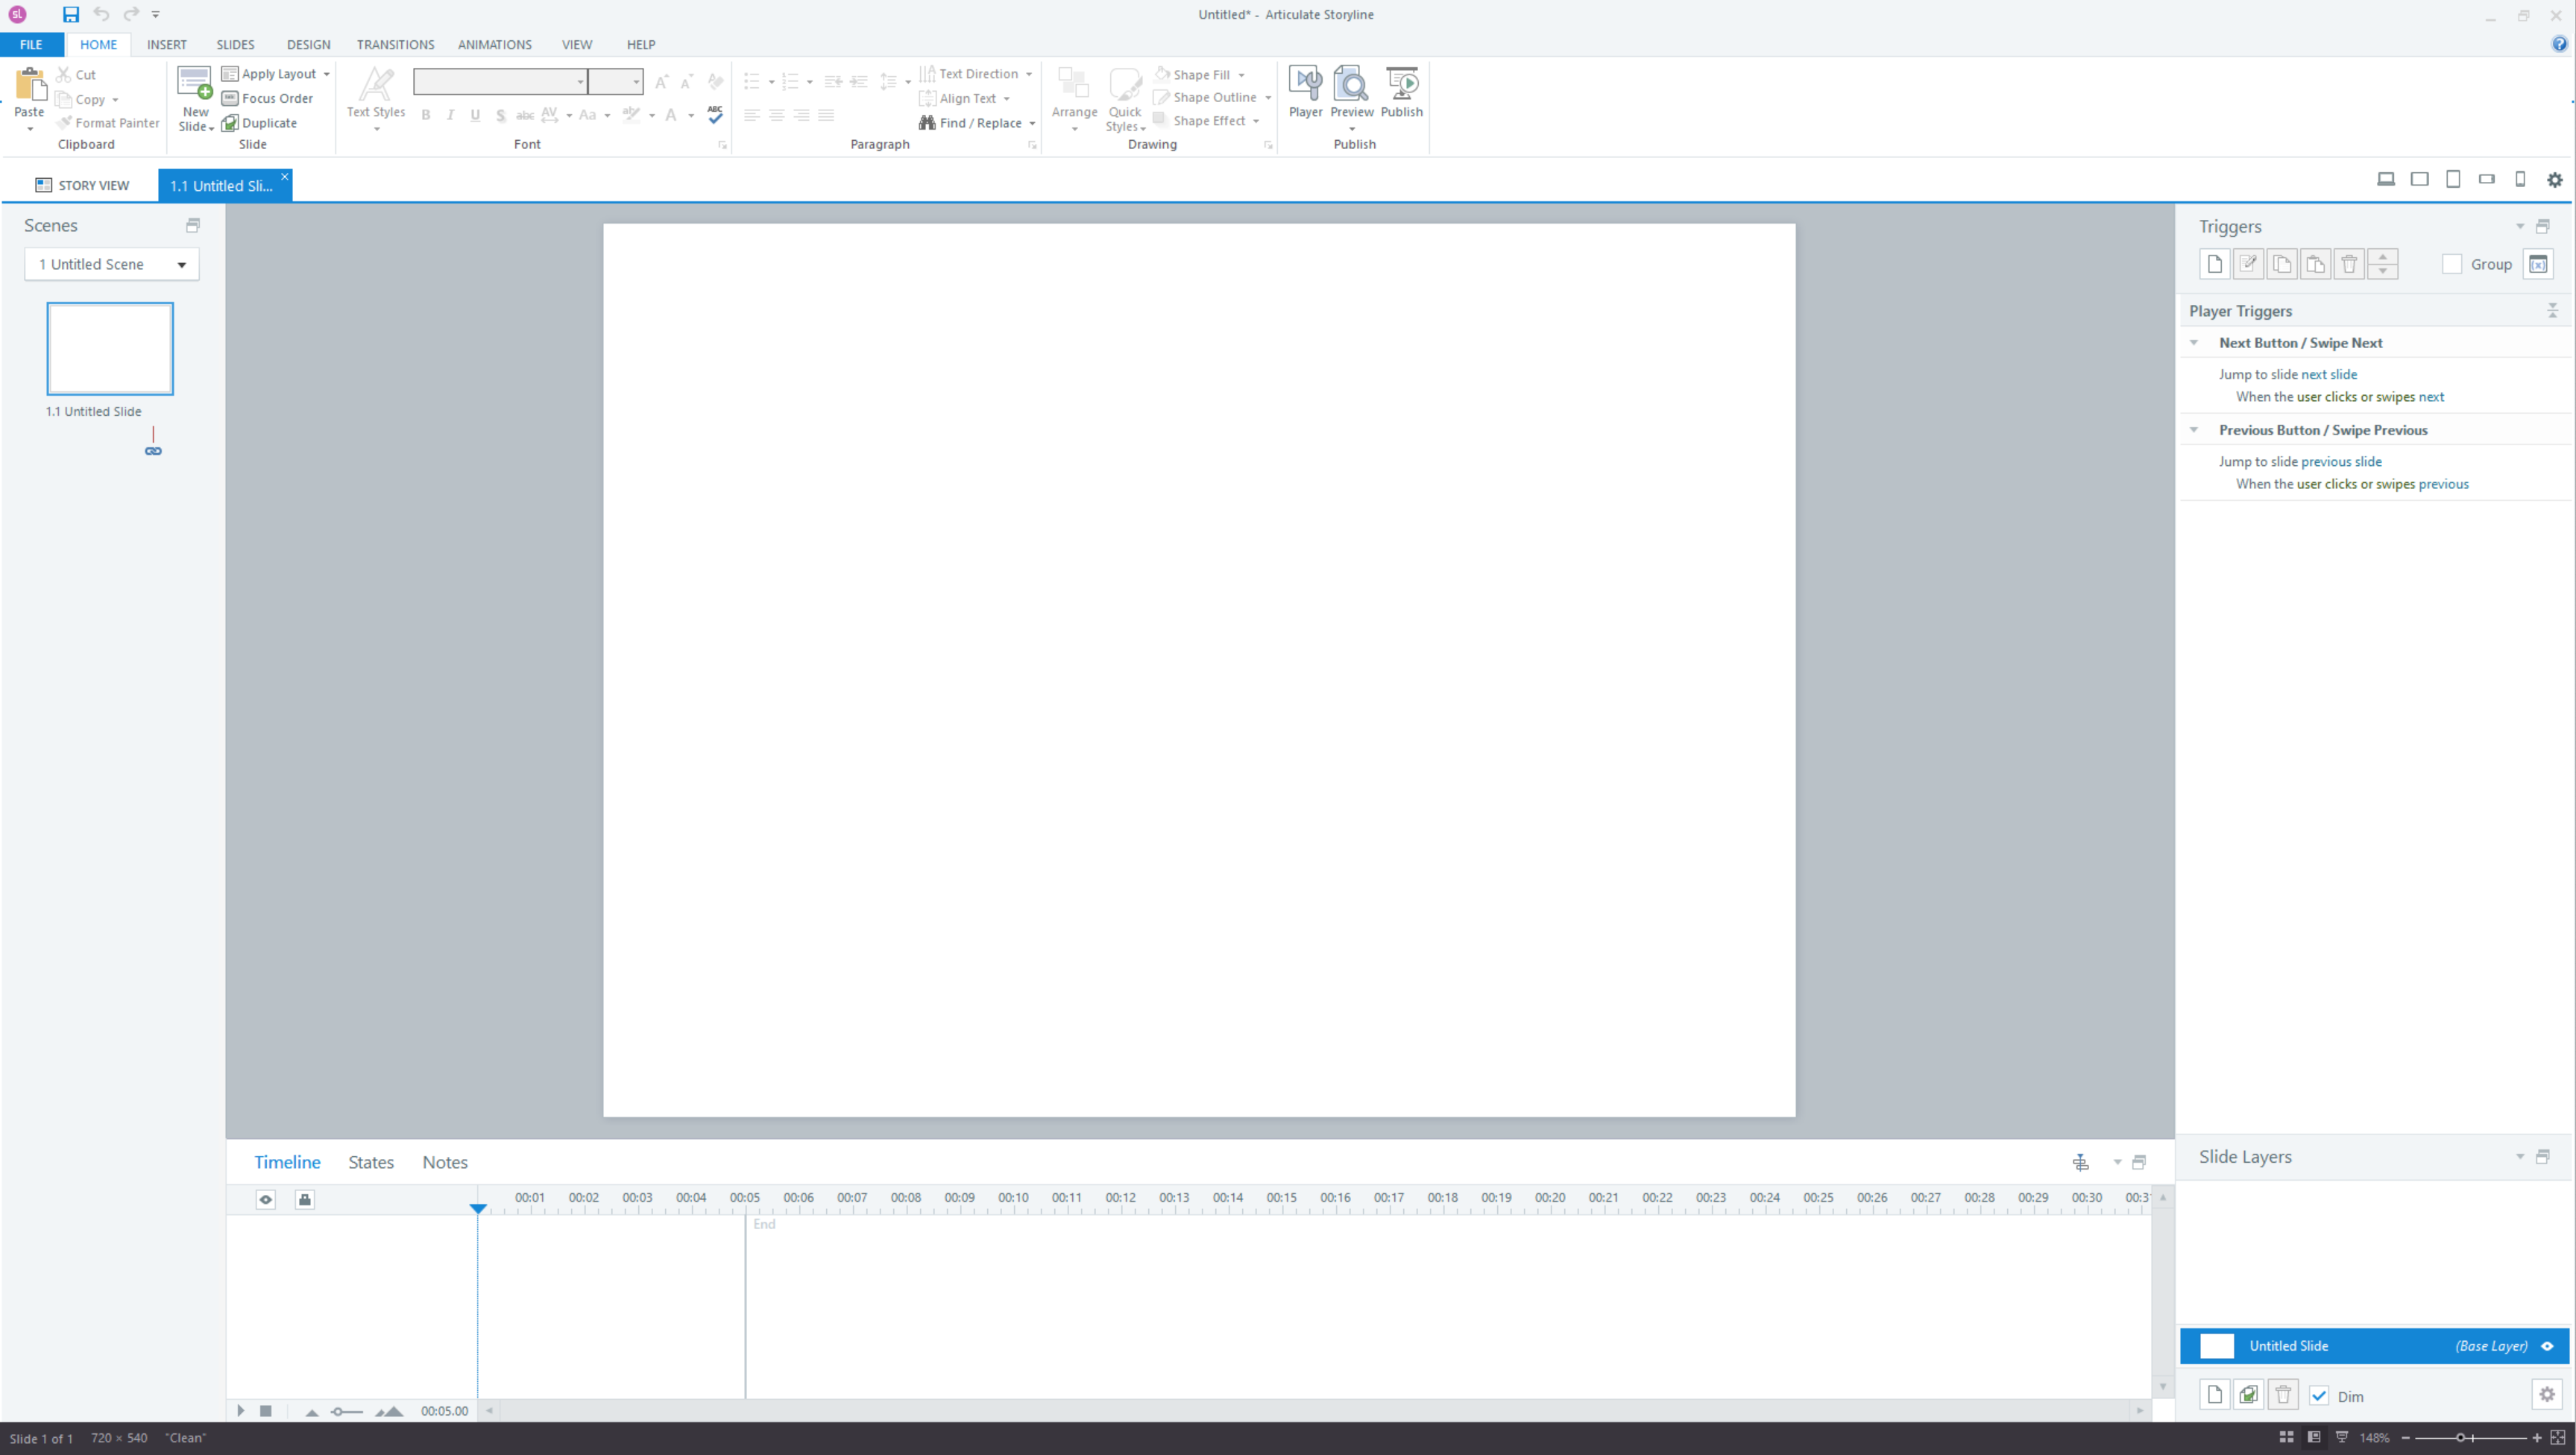Open the Untitled Scene dropdown
Screen dimensions: 2576x1455
click(181, 264)
